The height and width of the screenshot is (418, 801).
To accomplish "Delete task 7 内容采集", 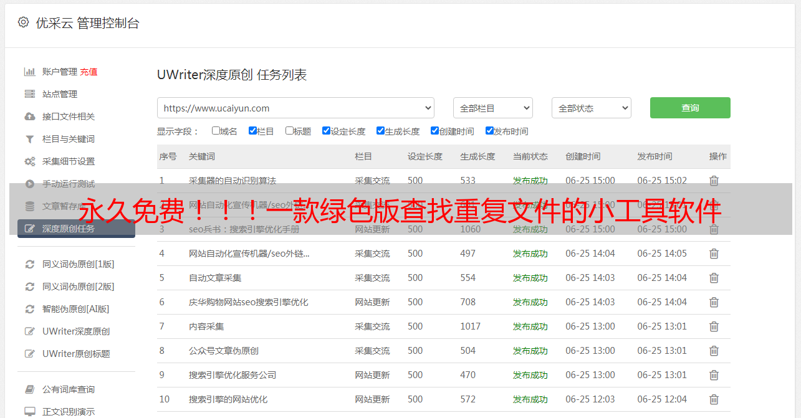I will click(x=714, y=326).
